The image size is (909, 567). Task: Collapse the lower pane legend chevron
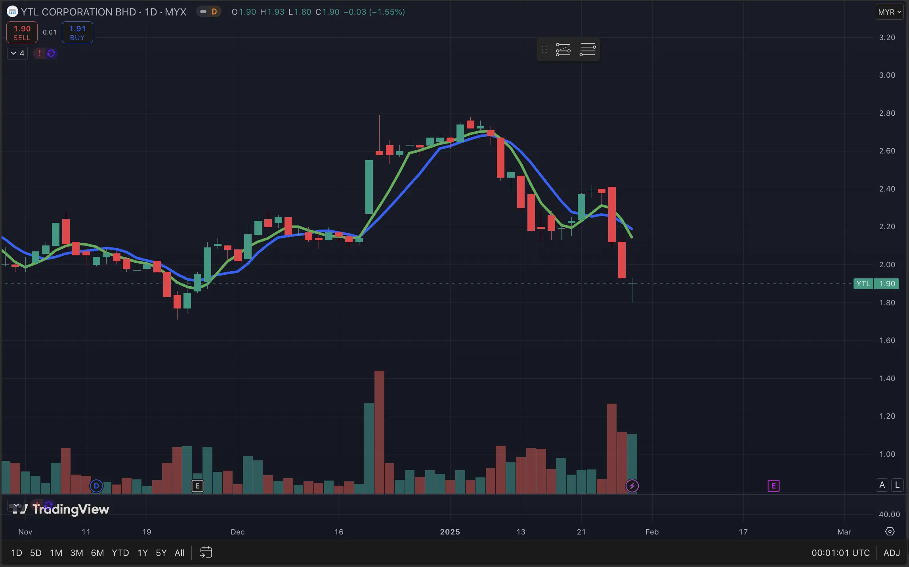pos(16,506)
